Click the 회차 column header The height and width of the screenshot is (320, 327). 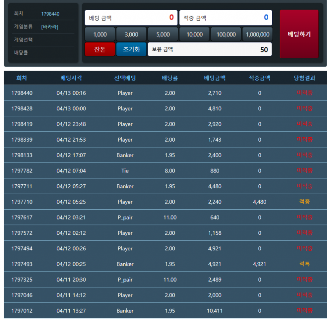click(22, 78)
